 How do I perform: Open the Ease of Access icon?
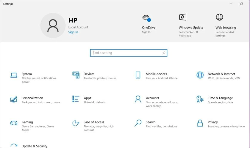tap(76, 123)
